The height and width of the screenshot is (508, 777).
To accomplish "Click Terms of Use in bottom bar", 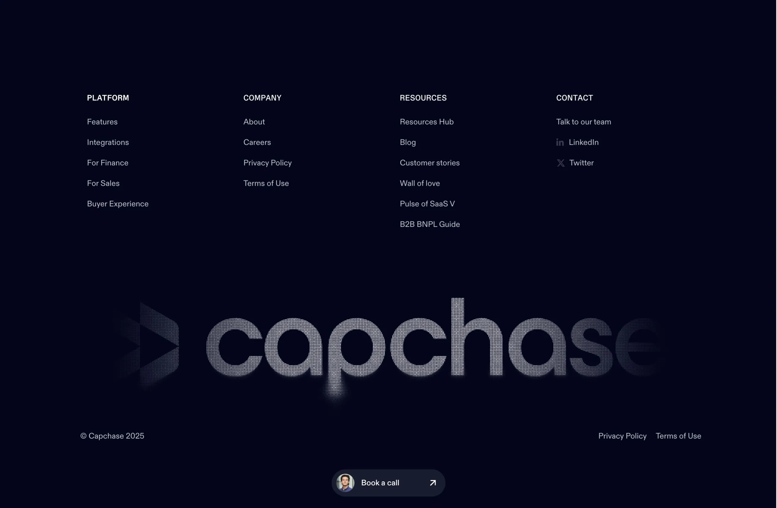I will (x=679, y=436).
